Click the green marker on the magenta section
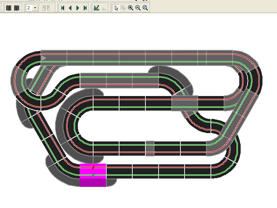This screenshot has height=208, width=277. [93, 175]
